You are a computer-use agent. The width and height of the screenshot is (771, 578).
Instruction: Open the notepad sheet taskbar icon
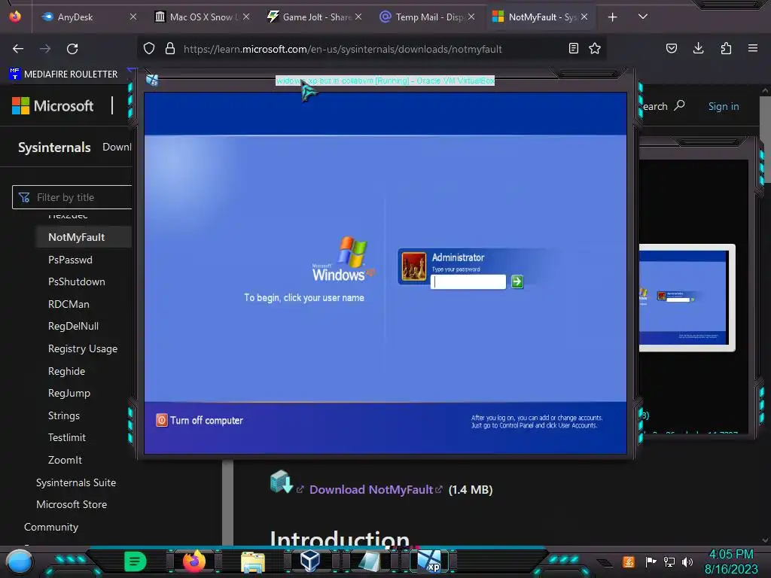(369, 561)
